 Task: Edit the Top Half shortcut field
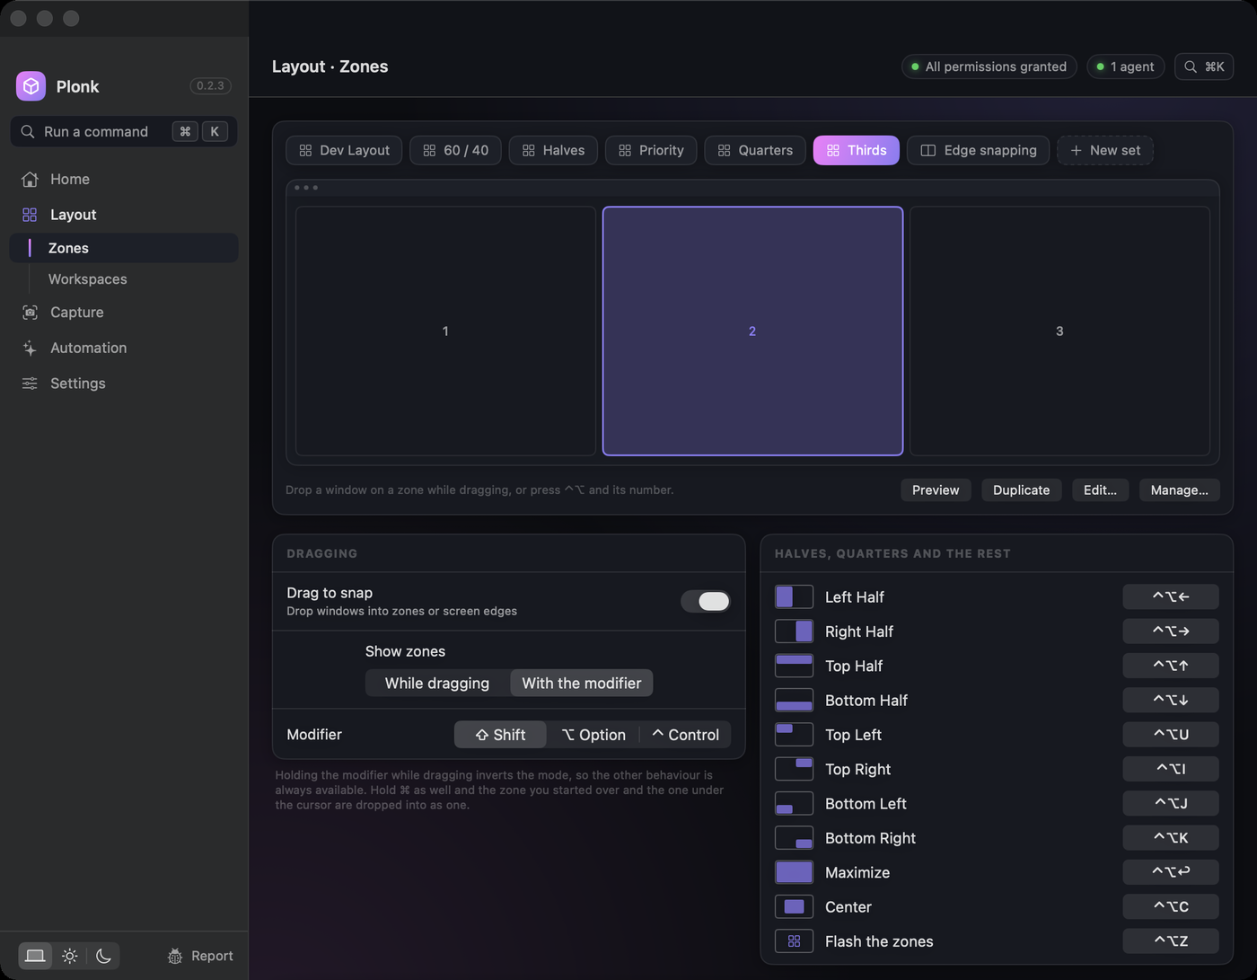click(1171, 666)
